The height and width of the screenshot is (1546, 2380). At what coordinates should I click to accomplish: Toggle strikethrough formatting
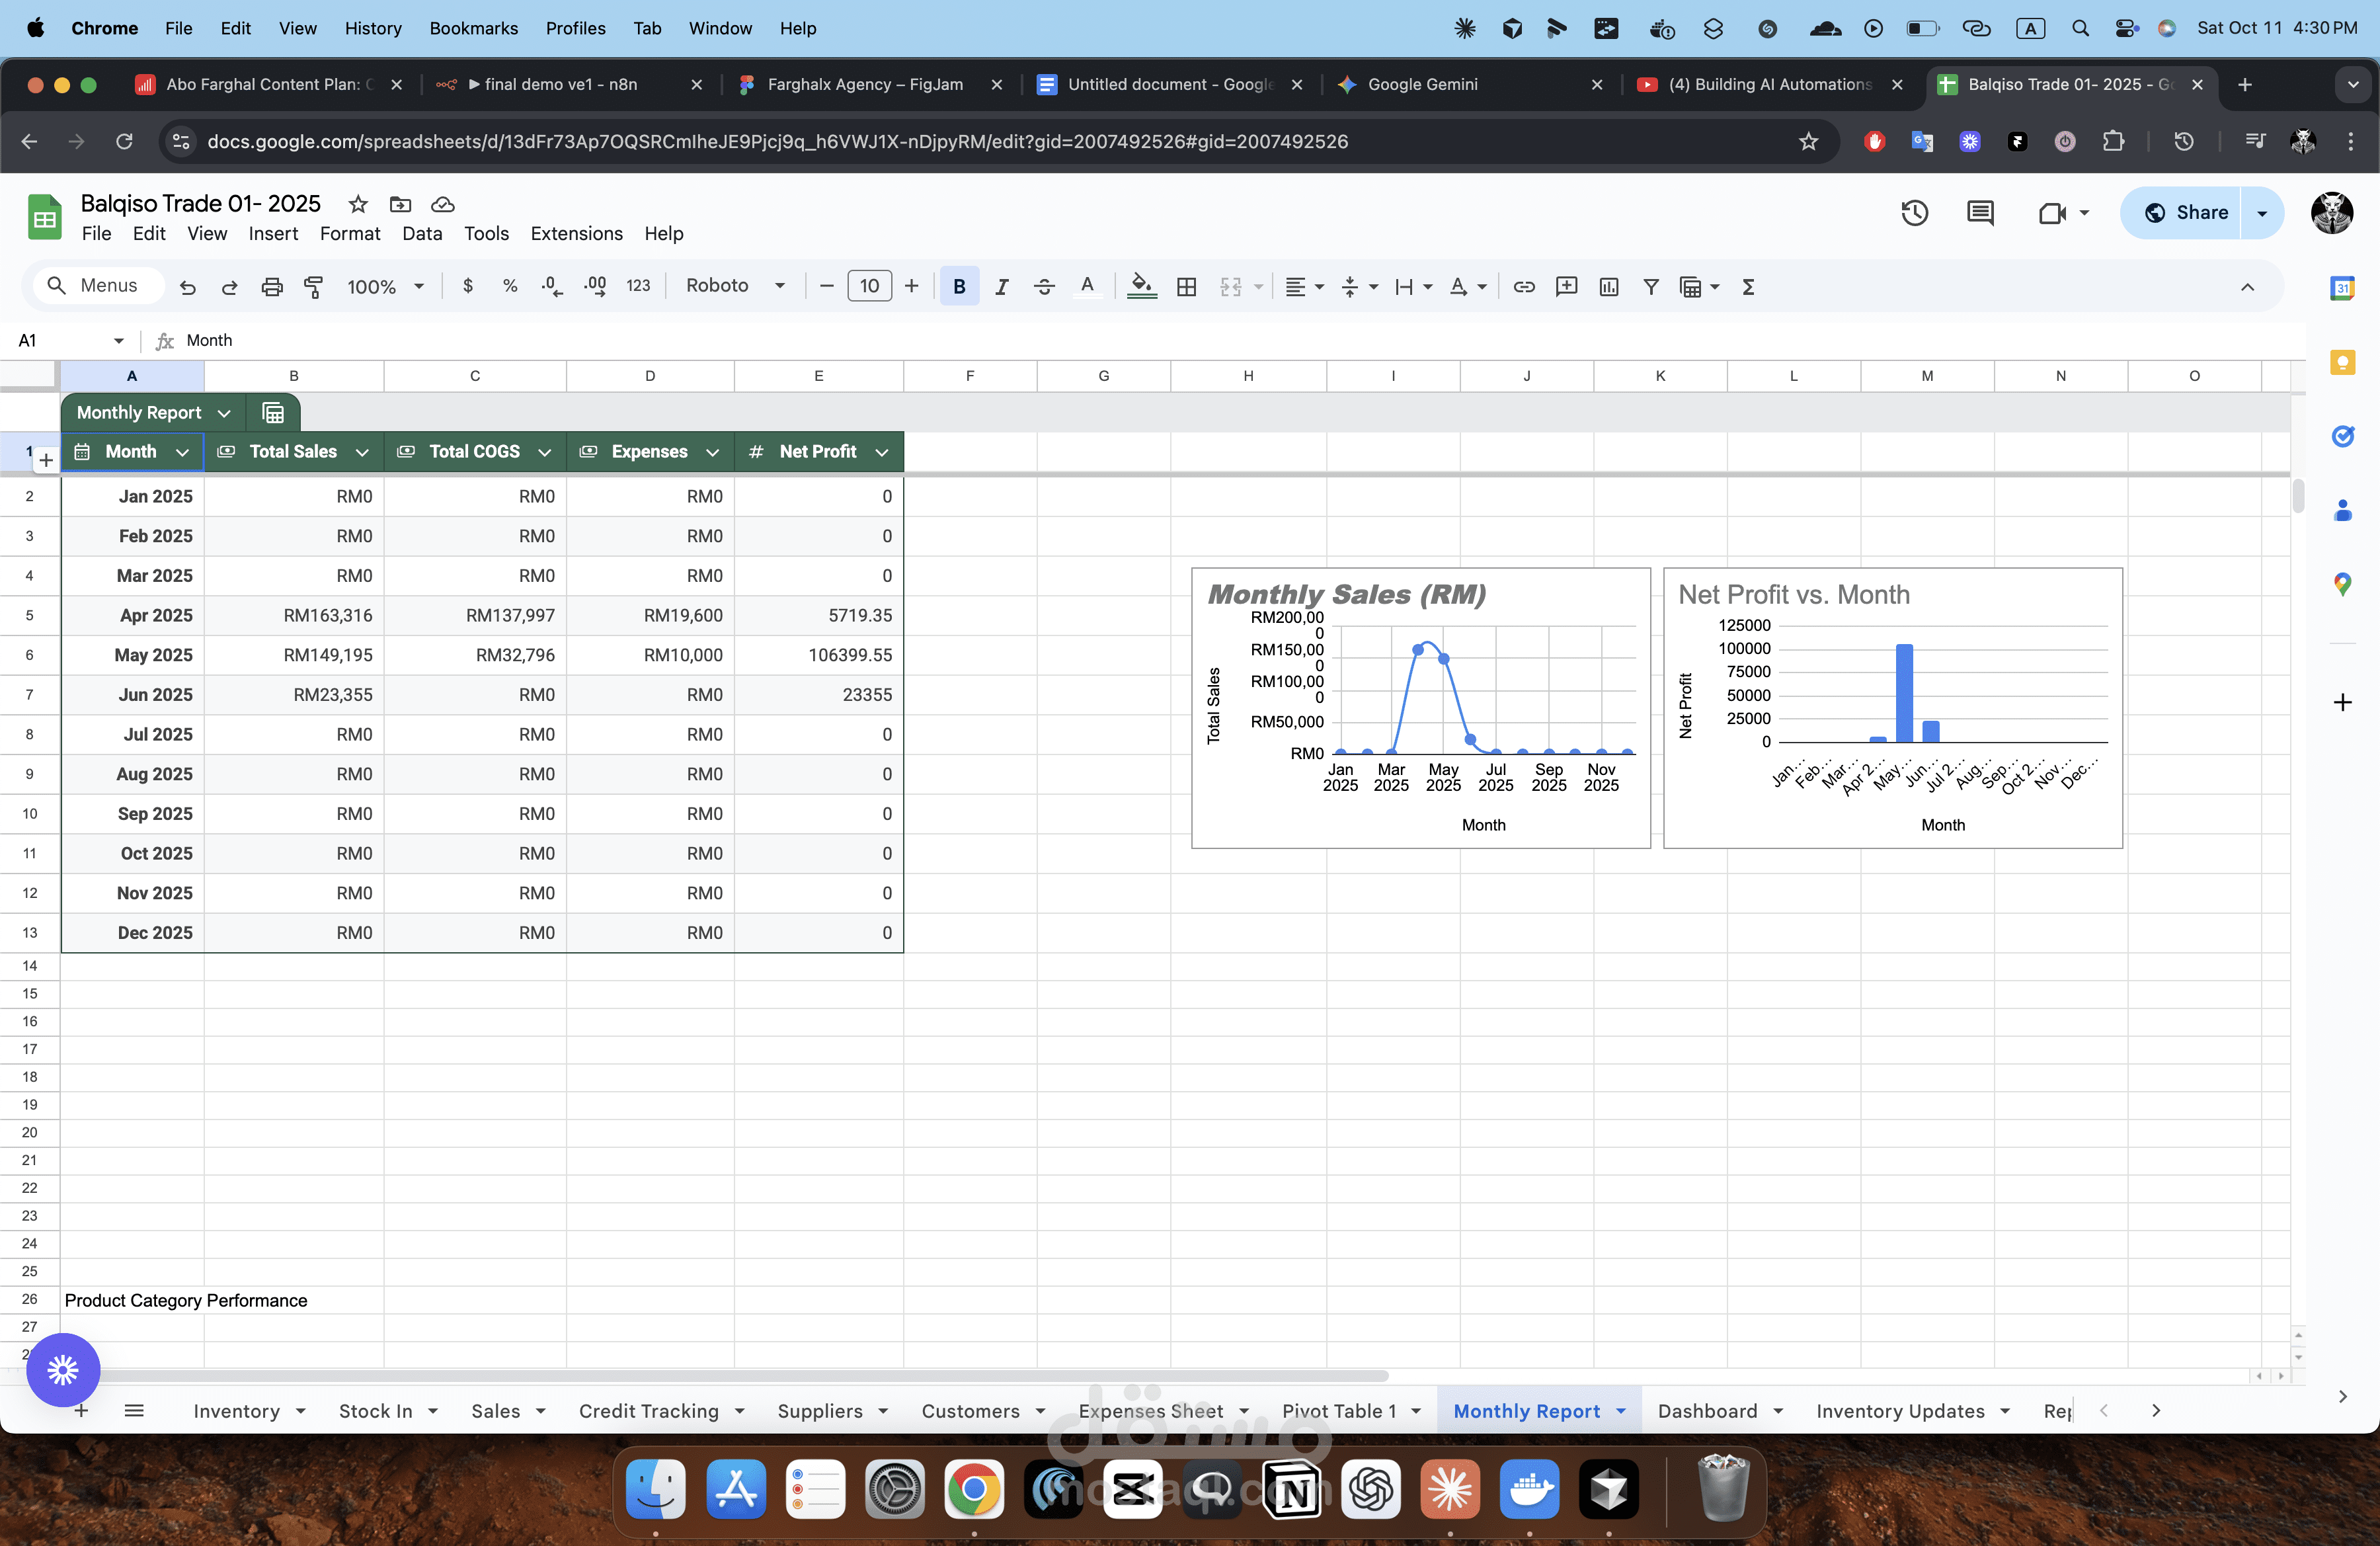pos(1044,287)
